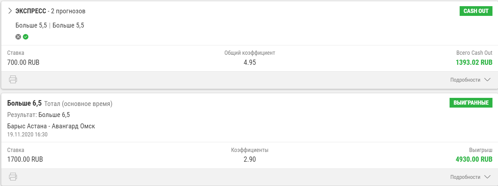Print the Больше 6,5 bet slip
This screenshot has height=186, width=498.
tap(13, 177)
